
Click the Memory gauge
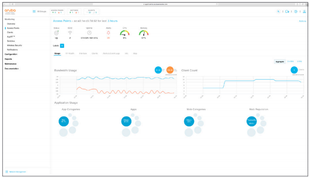pos(144,33)
